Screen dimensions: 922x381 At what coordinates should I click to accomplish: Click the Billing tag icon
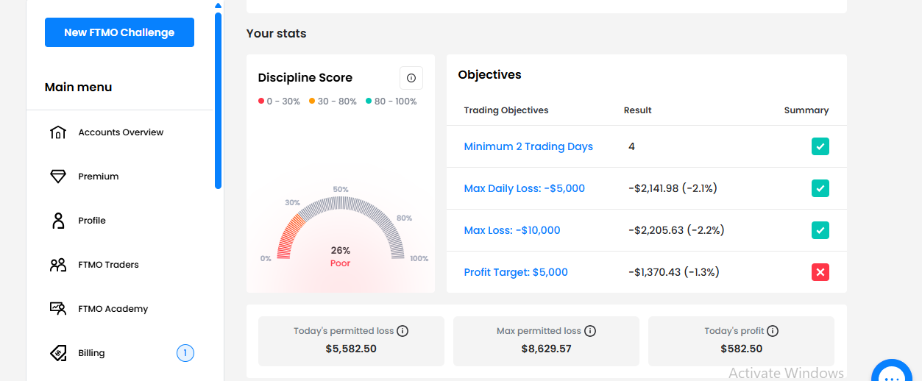58,353
